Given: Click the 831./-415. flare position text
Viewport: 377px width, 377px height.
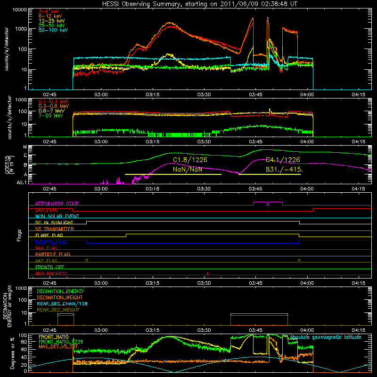Looking at the screenshot, I should [284, 169].
